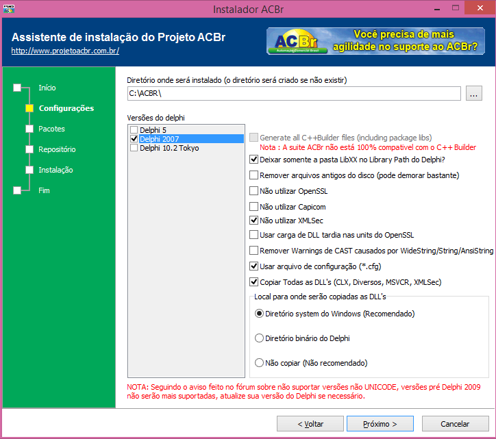This screenshot has width=496, height=439.
Task: Enable 'Não utilizar OpenSSL' checkbox
Action: coord(253,190)
